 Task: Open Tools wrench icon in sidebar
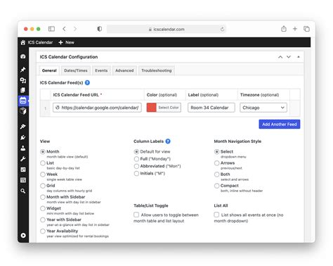23,159
